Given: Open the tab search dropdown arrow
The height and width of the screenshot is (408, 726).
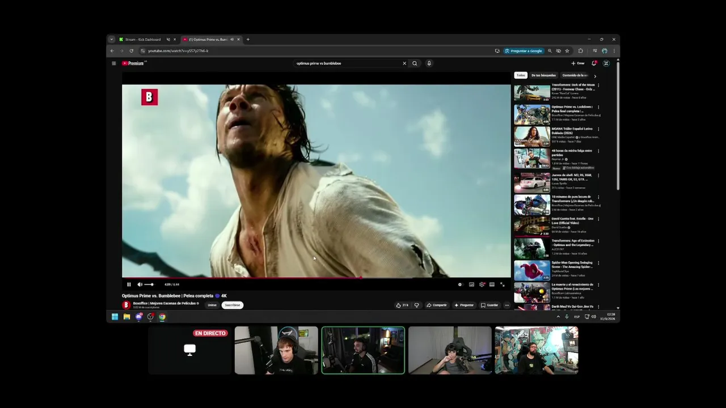Looking at the screenshot, I should 112,40.
